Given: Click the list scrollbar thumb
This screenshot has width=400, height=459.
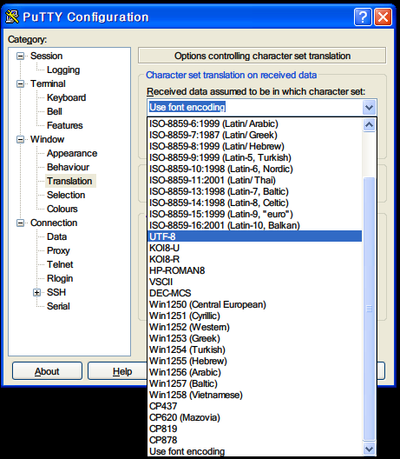Looking at the screenshot, I should click(369, 309).
